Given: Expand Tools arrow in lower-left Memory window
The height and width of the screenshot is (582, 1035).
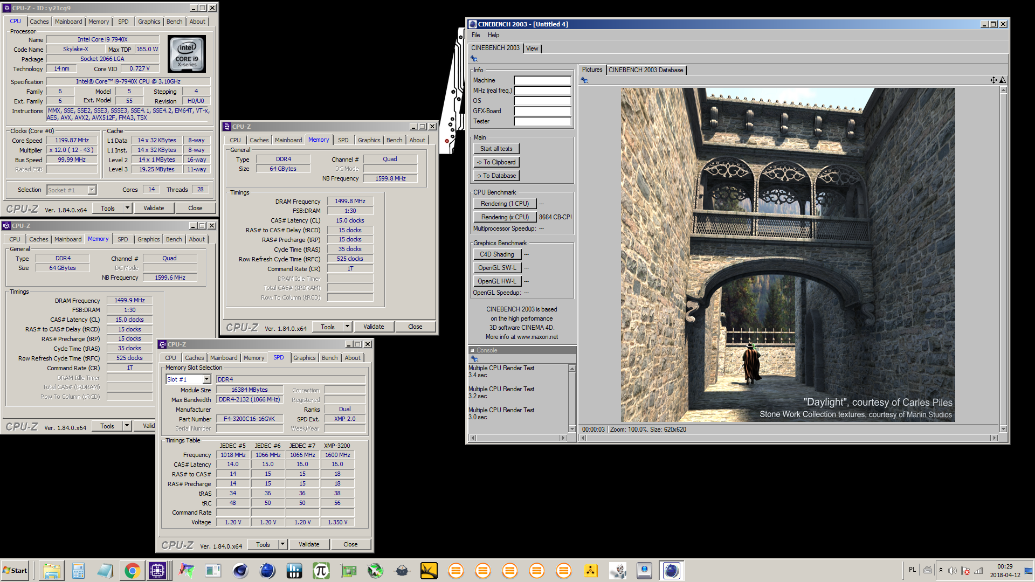Looking at the screenshot, I should [127, 426].
